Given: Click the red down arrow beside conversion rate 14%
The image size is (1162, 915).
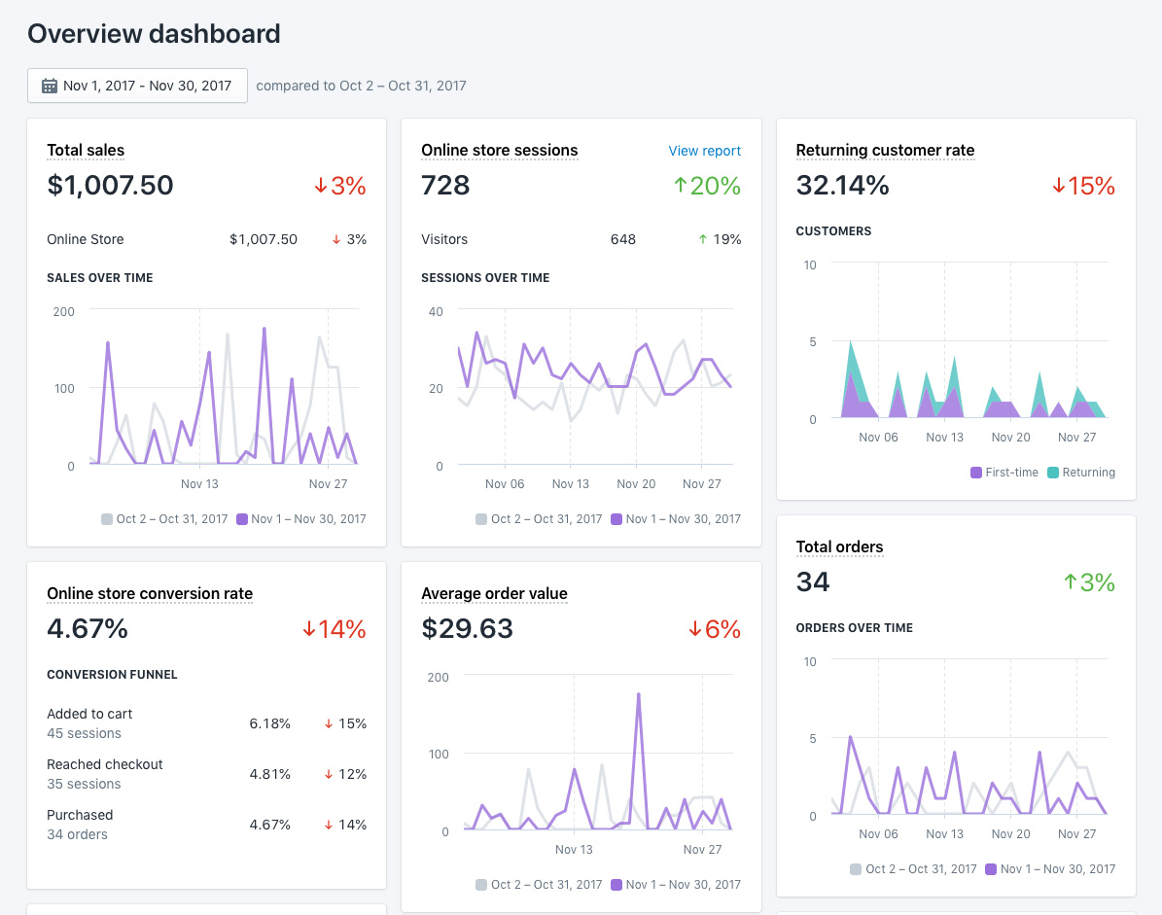Looking at the screenshot, I should (x=309, y=629).
